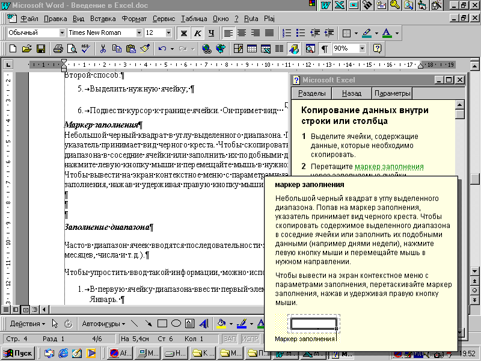Toggle justified text alignment

[269, 33]
